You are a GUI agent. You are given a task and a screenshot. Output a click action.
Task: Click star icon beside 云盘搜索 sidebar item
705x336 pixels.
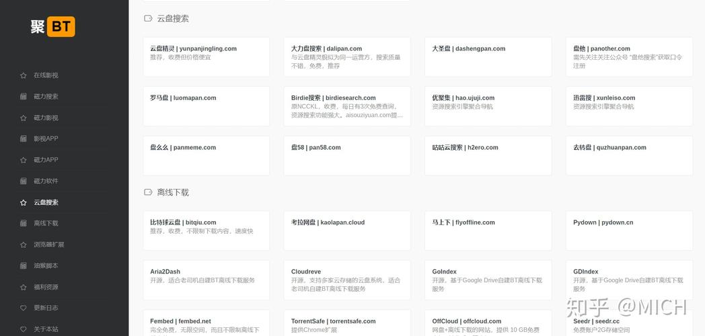click(x=24, y=202)
